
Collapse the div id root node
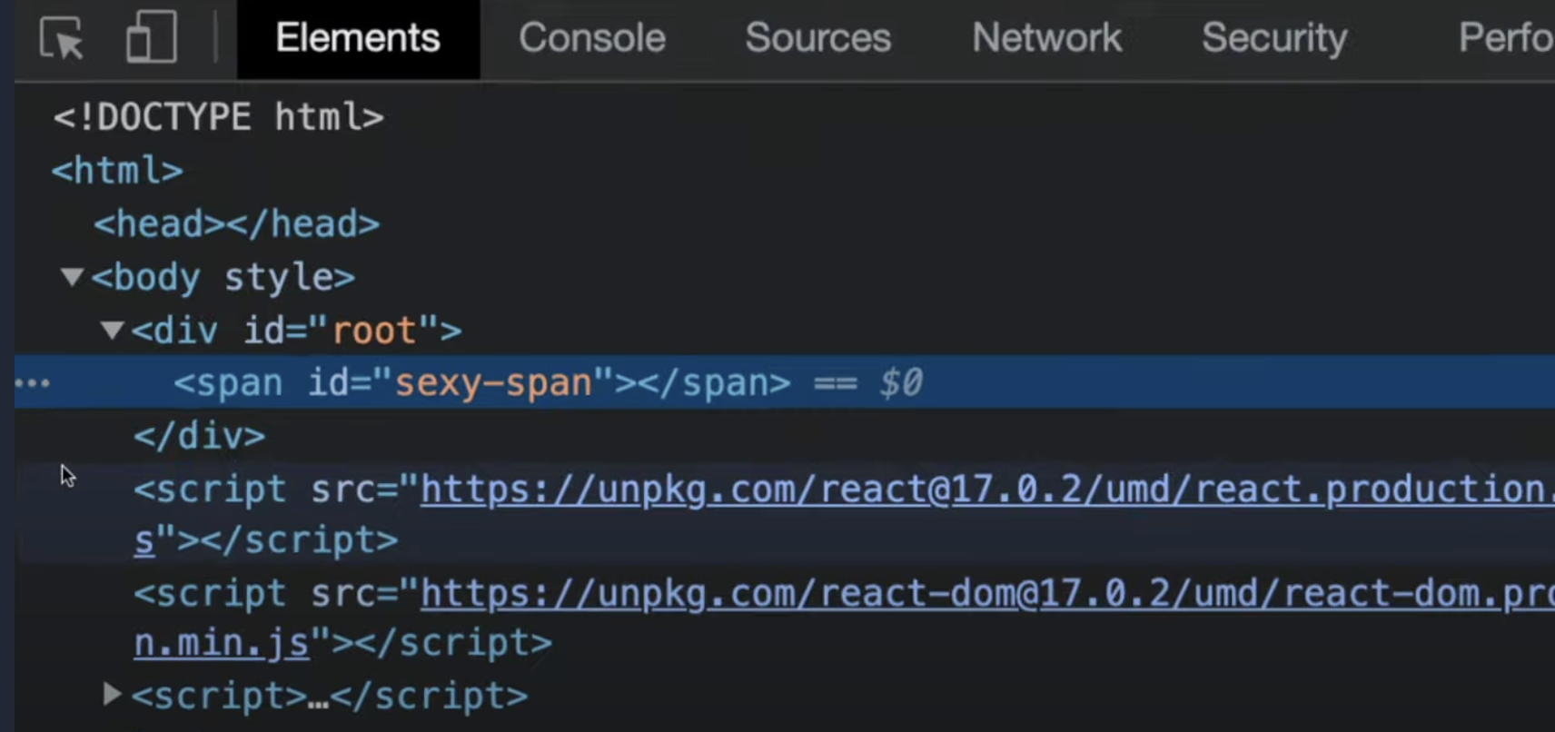click(x=112, y=330)
